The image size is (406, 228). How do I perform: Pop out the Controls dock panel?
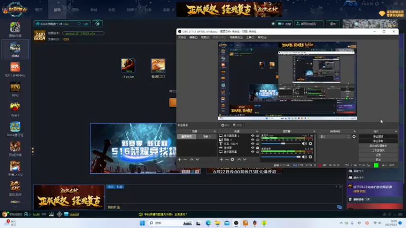point(396,131)
